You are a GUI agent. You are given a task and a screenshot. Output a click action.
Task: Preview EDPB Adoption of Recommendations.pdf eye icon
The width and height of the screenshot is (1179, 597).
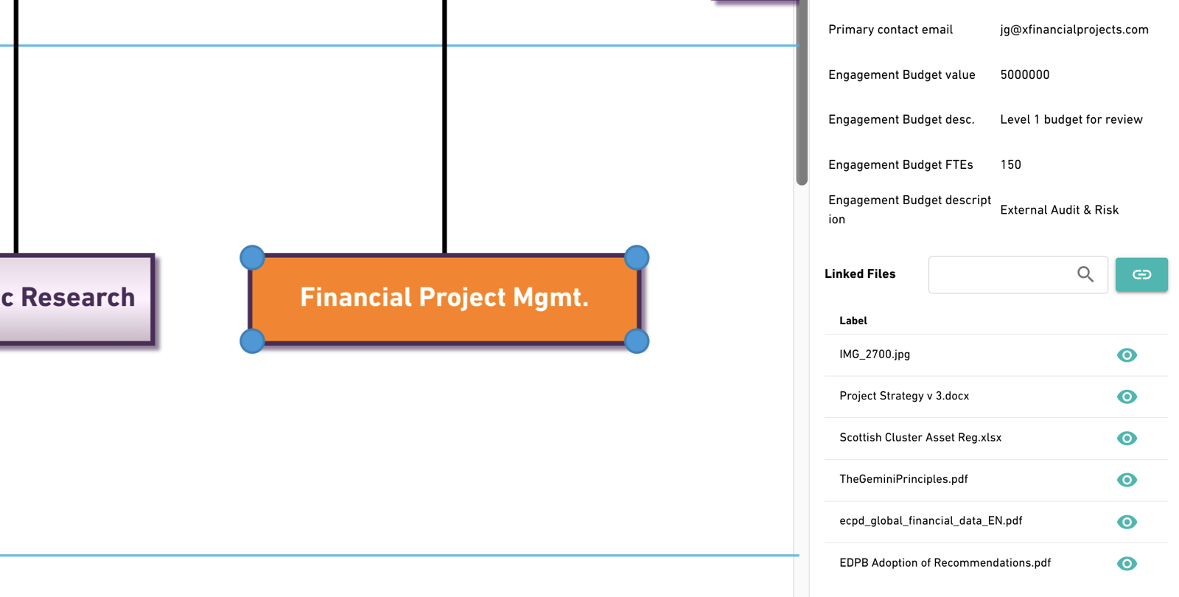(1127, 564)
